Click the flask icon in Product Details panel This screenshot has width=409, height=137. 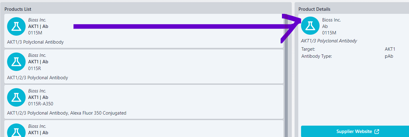point(310,26)
